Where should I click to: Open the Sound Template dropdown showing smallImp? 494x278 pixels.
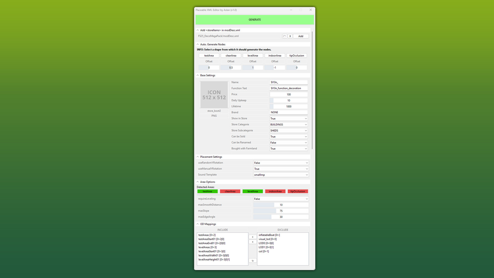pyautogui.click(x=280, y=175)
